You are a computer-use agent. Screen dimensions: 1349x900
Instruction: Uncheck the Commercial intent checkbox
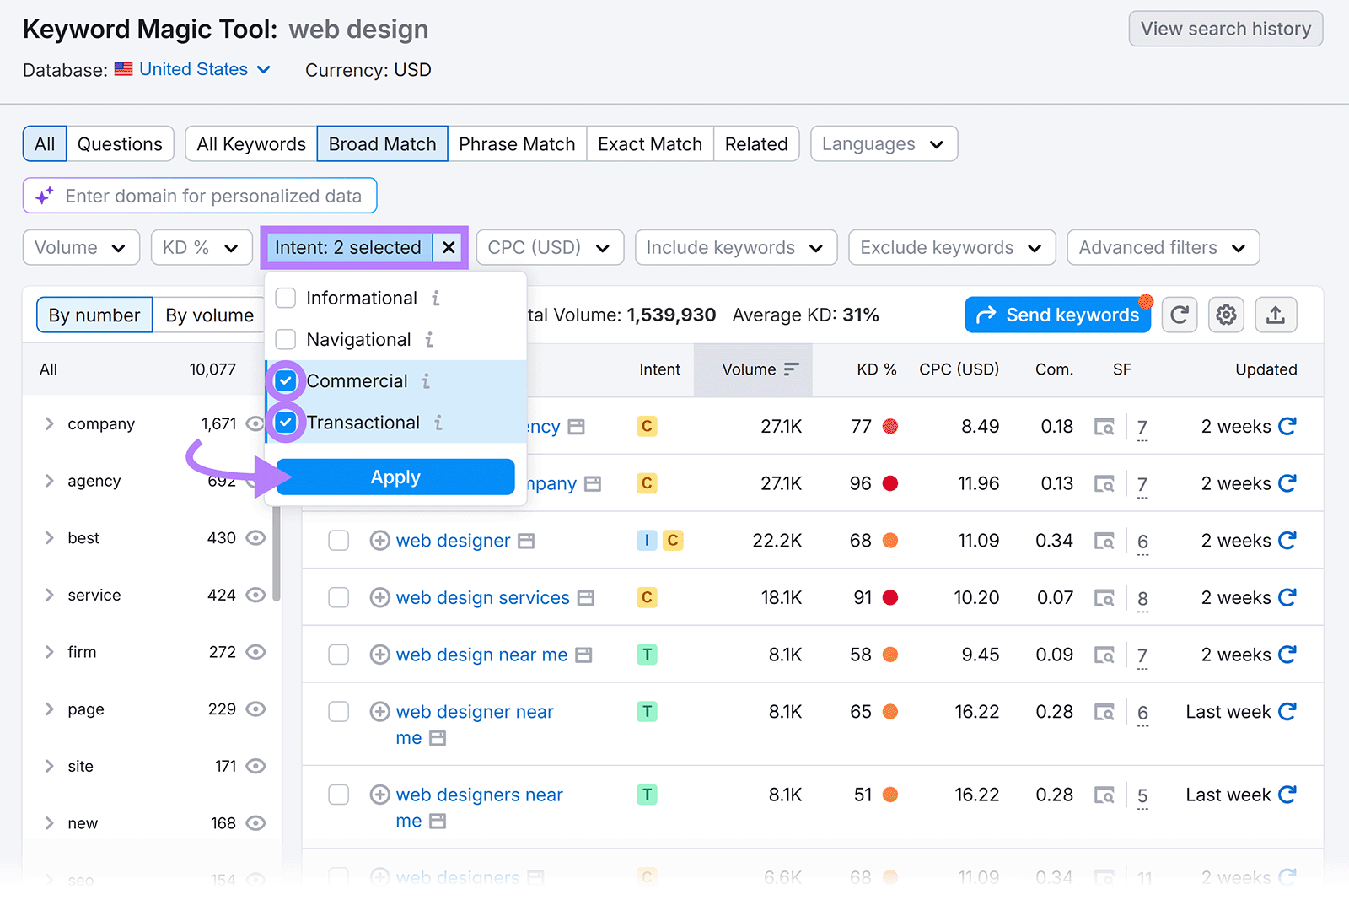286,381
